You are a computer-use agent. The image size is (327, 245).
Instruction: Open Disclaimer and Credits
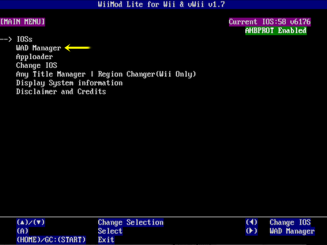point(61,91)
